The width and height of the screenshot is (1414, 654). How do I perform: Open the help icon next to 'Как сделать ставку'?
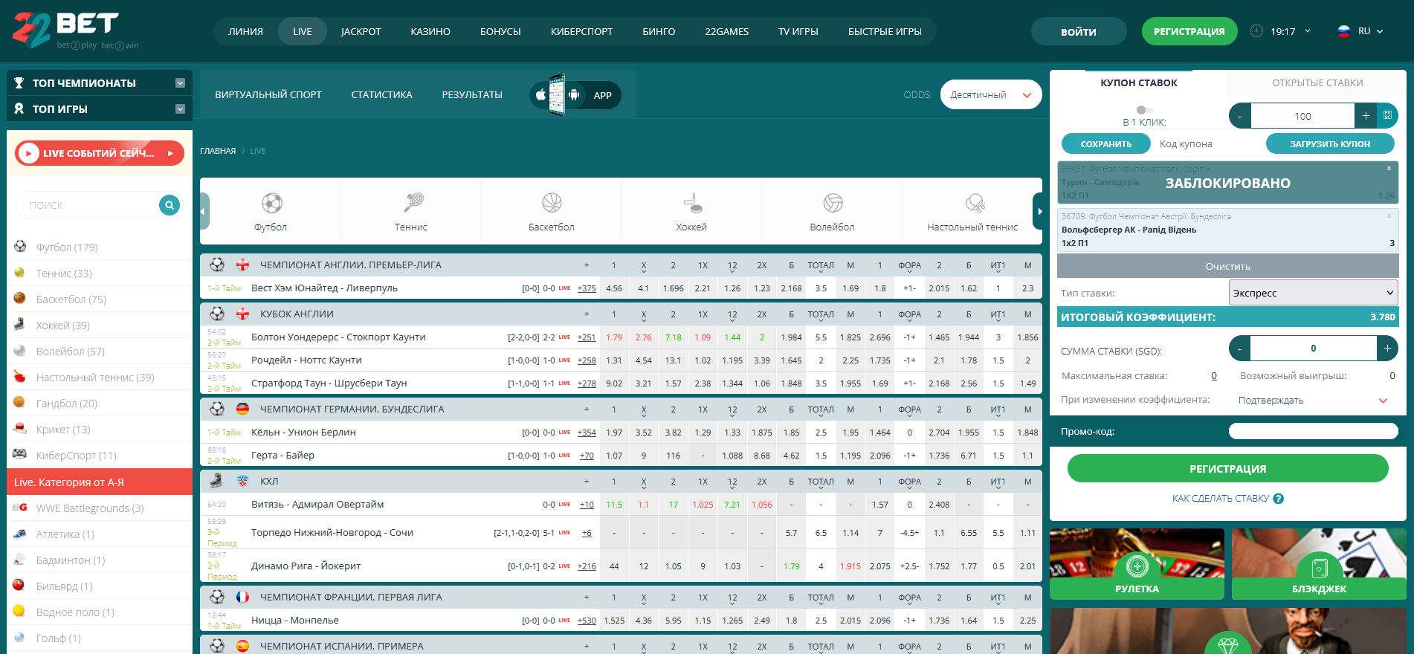tap(1279, 499)
